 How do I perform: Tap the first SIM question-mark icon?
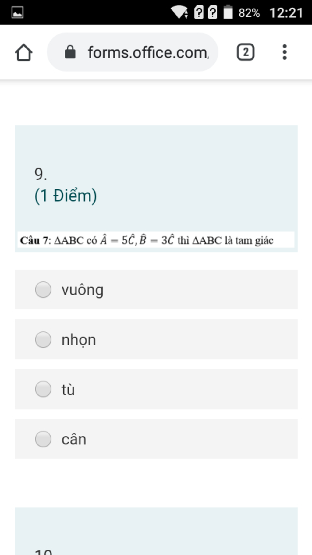pos(199,12)
